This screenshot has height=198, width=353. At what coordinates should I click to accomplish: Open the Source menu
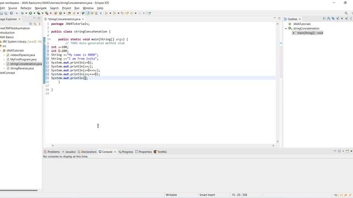click(x=12, y=8)
